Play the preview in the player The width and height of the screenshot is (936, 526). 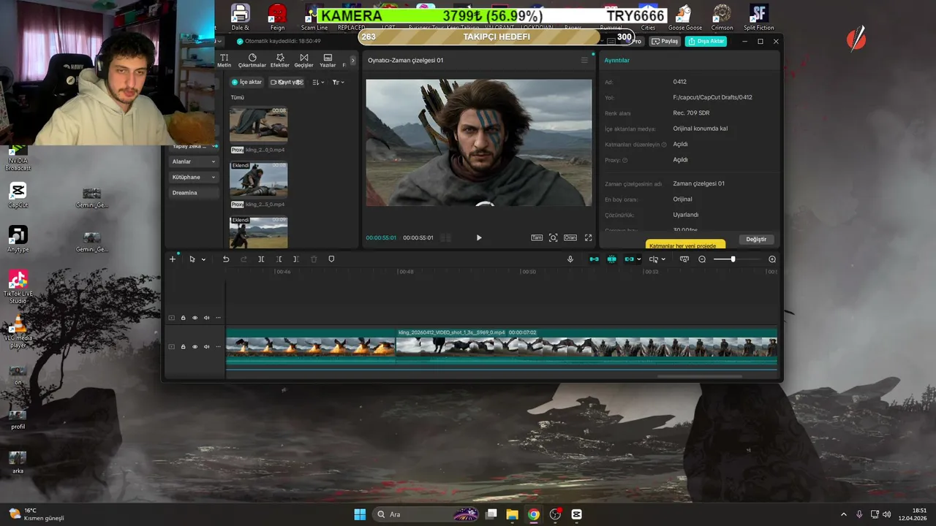479,237
